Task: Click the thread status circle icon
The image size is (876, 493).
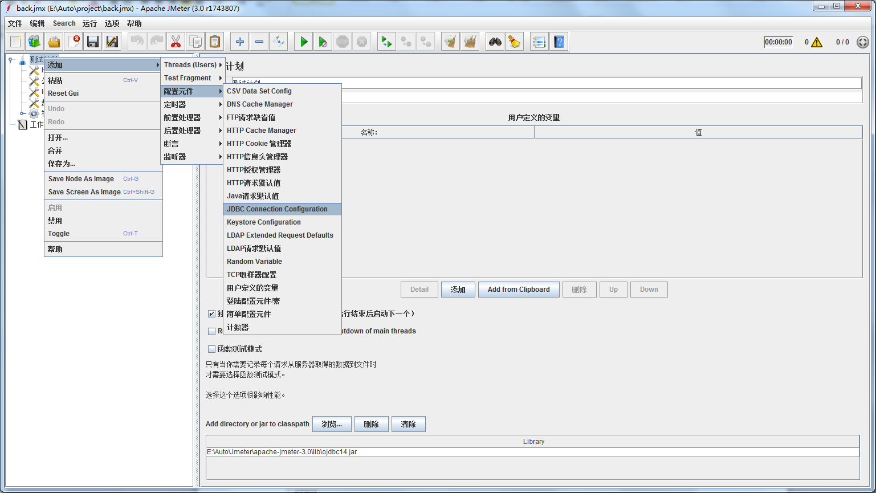Action: click(x=863, y=42)
